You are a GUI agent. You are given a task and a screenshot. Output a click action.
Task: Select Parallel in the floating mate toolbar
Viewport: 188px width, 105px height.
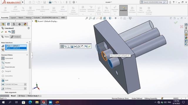pos(65,46)
